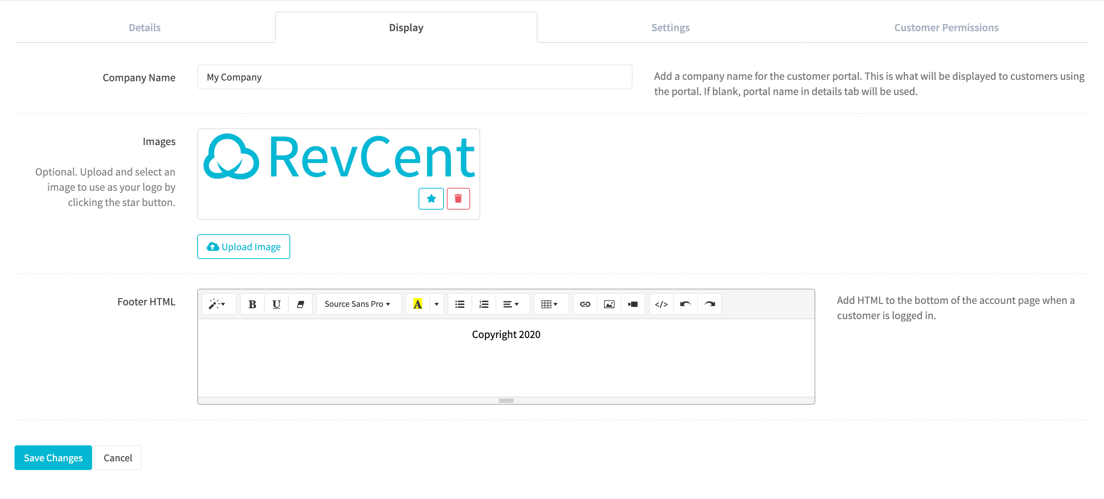1104x499 pixels.
Task: Click the eraser remove-formatting icon
Action: (300, 304)
